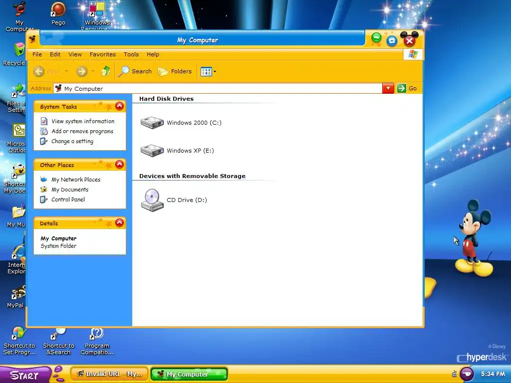Click the 5:34 PM system clock
This screenshot has width=511, height=383.
pyautogui.click(x=493, y=374)
